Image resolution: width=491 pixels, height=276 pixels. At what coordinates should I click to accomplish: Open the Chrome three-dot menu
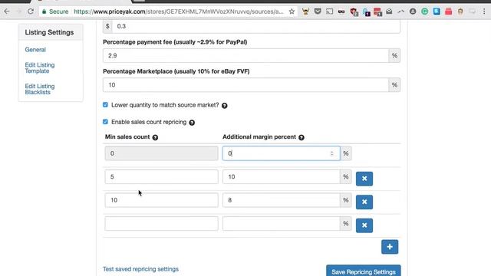click(484, 11)
